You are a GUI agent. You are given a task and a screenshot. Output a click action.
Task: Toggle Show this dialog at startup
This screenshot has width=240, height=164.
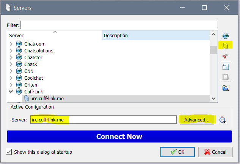[x=9, y=152]
